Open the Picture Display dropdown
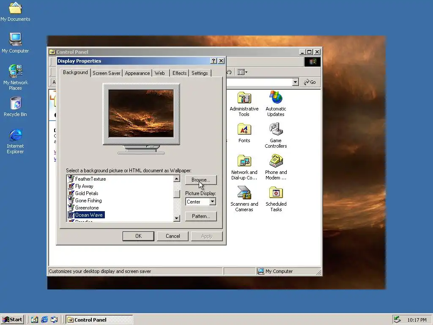 coord(212,202)
